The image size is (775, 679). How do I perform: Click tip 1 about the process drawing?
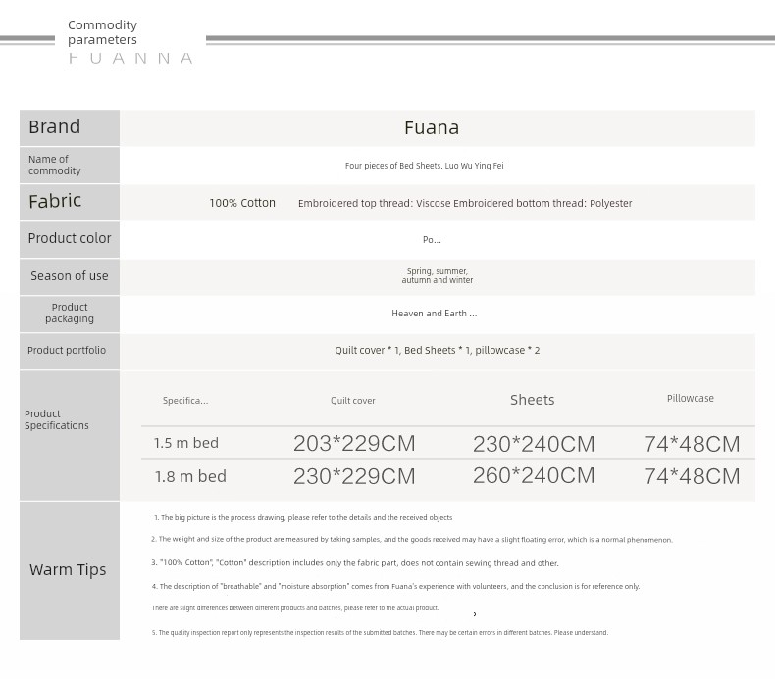coord(303,518)
